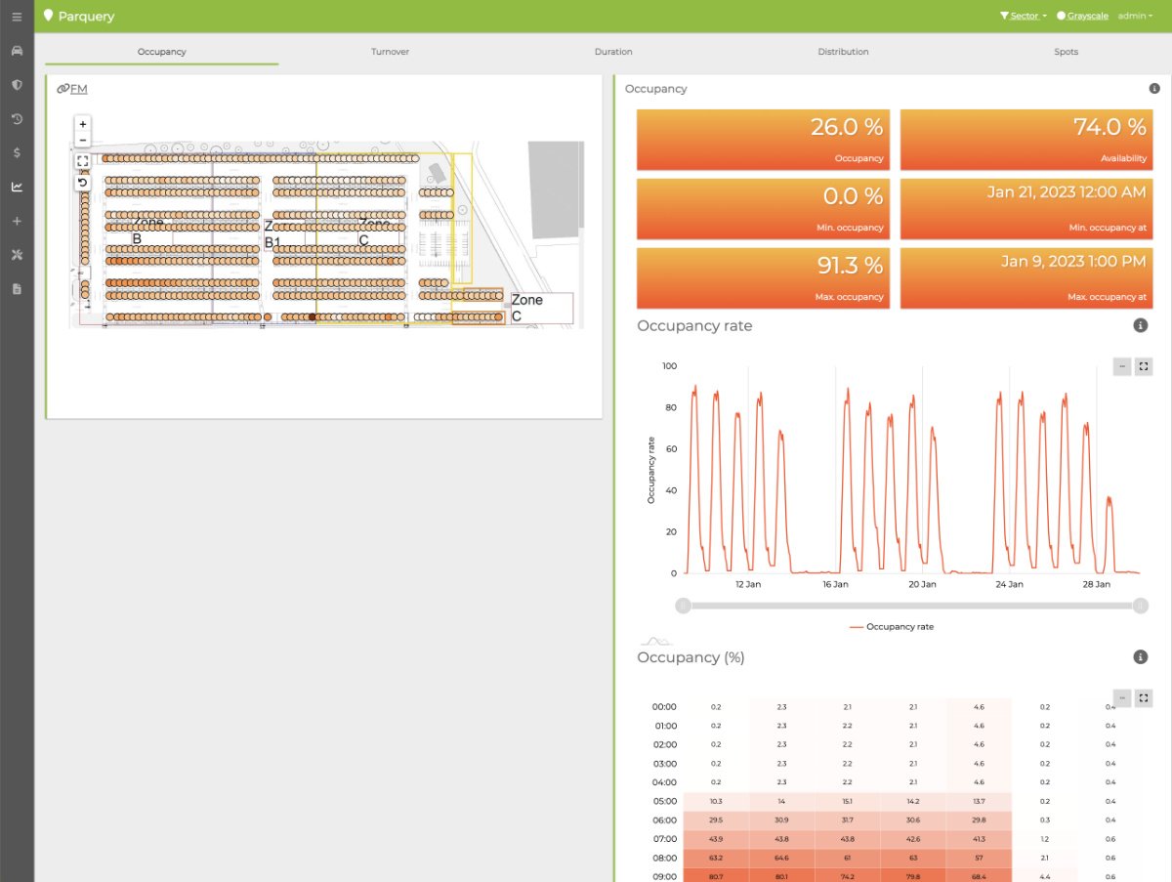Open the document reports sidebar icon

coord(17,289)
